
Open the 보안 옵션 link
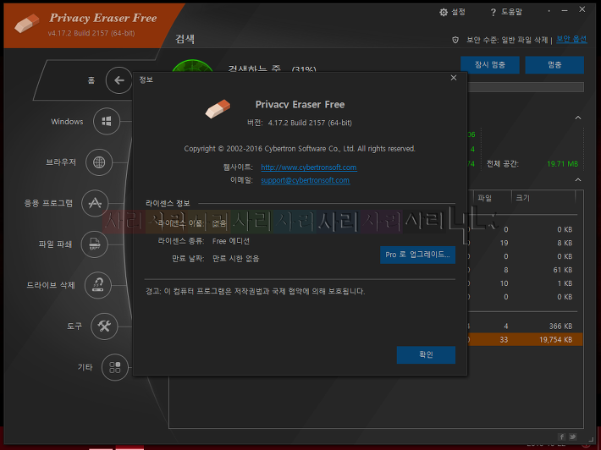571,39
